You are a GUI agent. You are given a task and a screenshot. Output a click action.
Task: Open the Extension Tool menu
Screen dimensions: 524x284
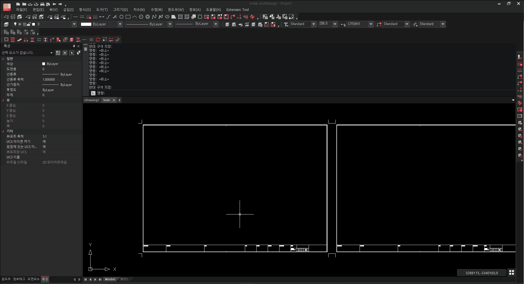(x=237, y=10)
